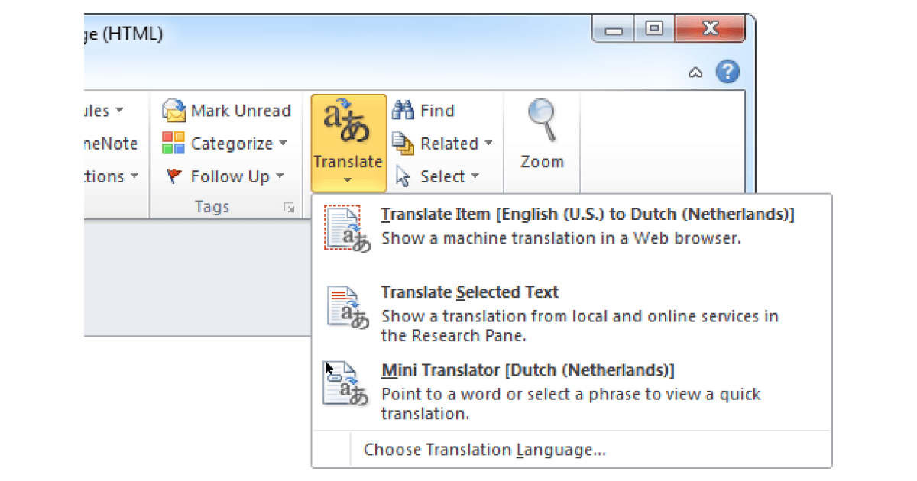Choose Translate Selected Text
The height and width of the screenshot is (481, 917).
pos(572,314)
